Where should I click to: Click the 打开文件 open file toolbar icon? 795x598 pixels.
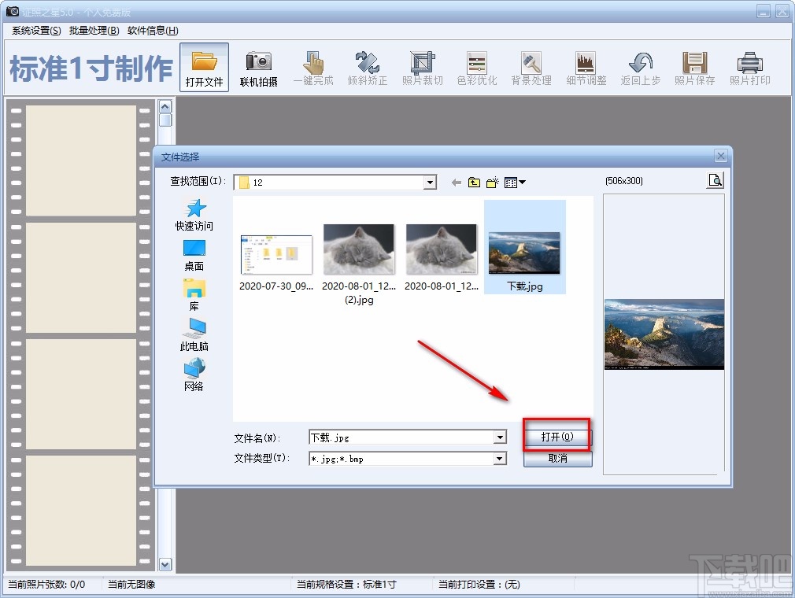pyautogui.click(x=205, y=68)
